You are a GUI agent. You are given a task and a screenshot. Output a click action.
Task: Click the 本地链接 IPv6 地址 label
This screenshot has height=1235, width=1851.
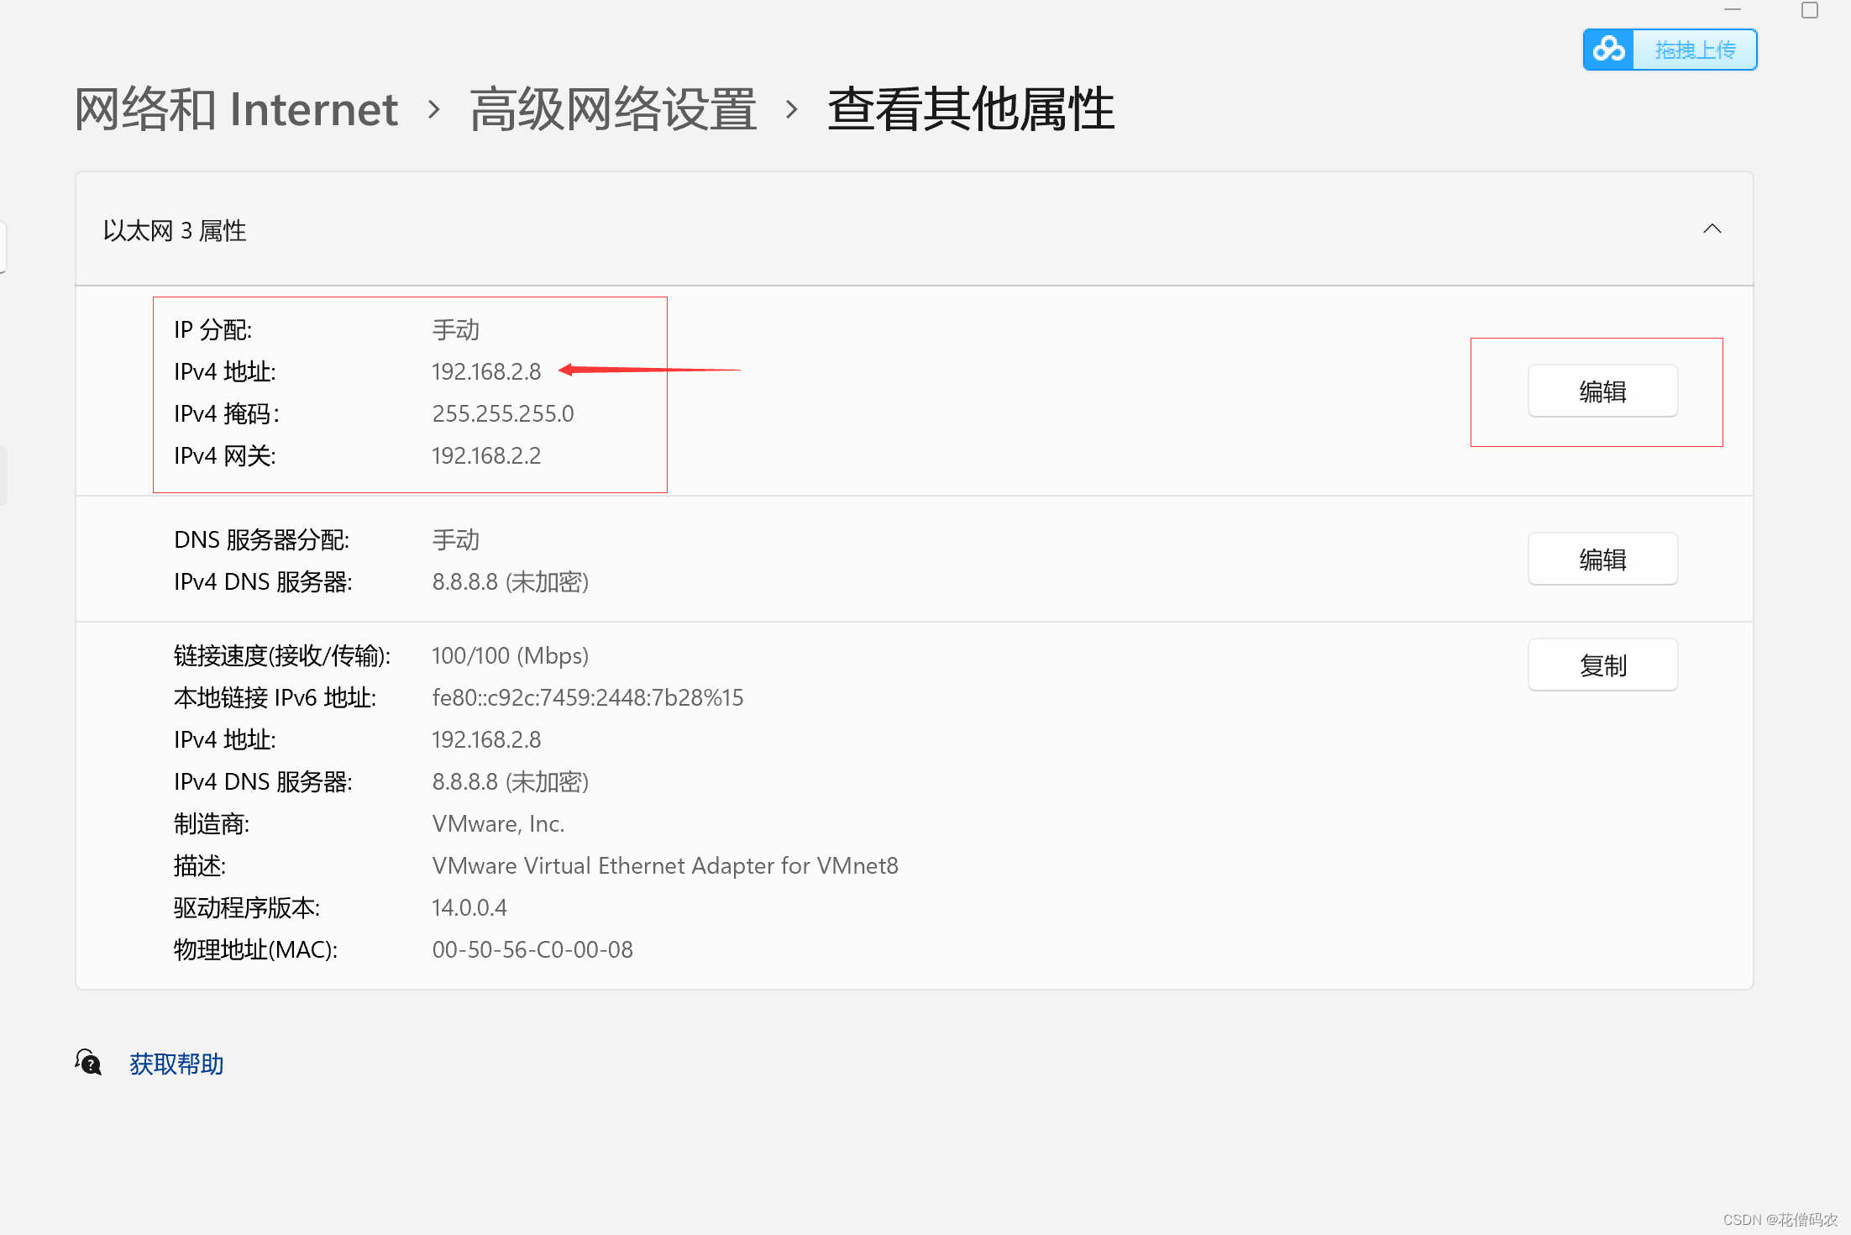point(275,697)
